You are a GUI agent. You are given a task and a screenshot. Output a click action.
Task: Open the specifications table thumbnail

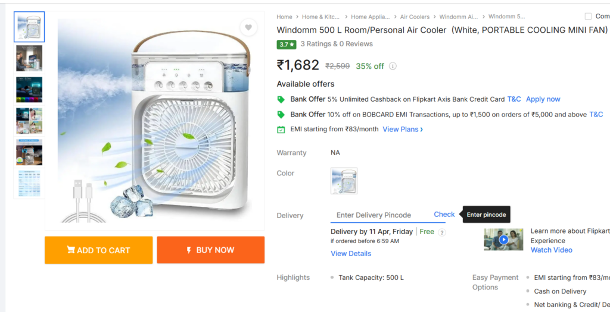coord(29,184)
